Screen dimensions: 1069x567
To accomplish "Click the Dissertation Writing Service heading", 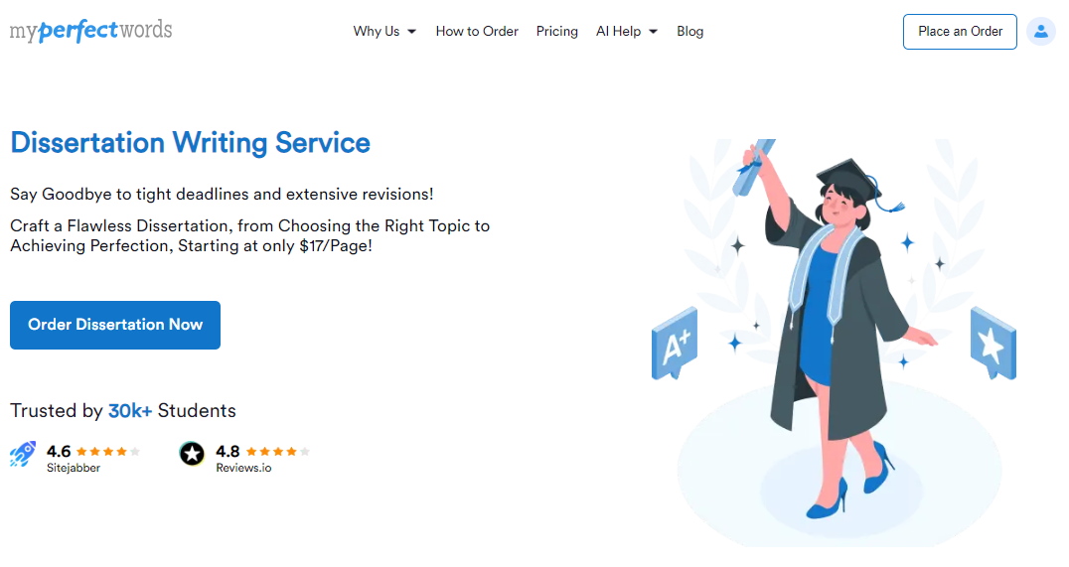I will pyautogui.click(x=190, y=143).
